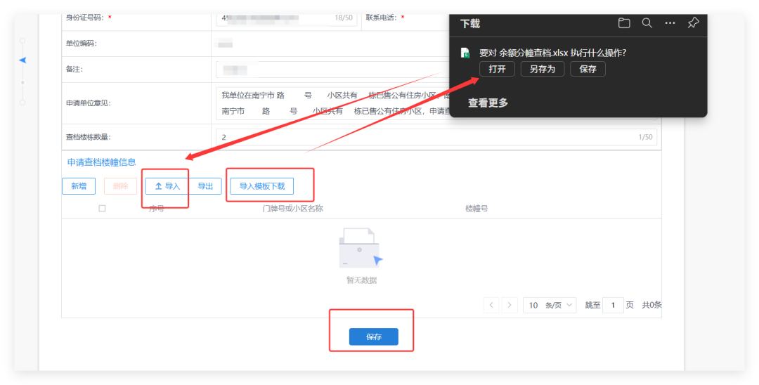Open the more options ellipsis in downloads

(670, 23)
